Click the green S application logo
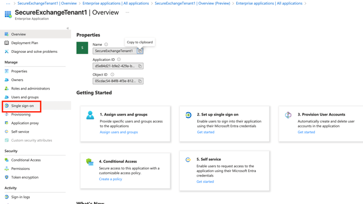 coord(82,47)
